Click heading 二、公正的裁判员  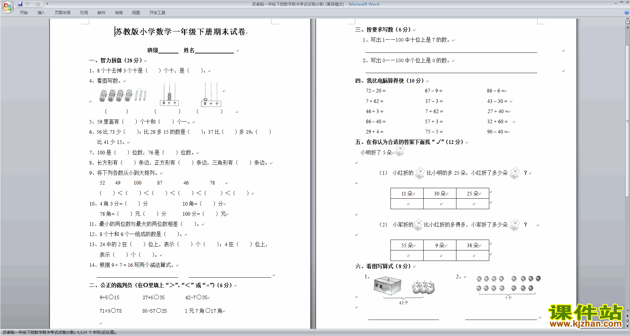click(x=160, y=285)
